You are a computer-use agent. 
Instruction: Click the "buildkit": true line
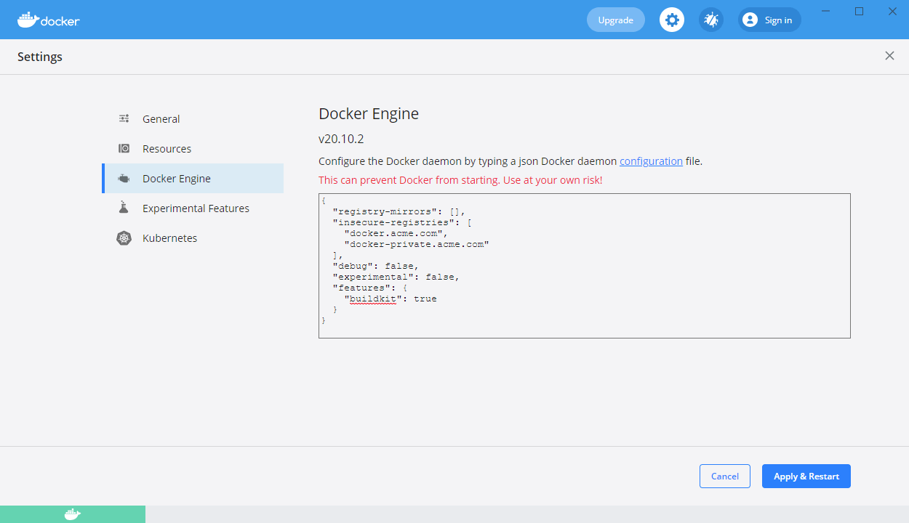pos(391,299)
